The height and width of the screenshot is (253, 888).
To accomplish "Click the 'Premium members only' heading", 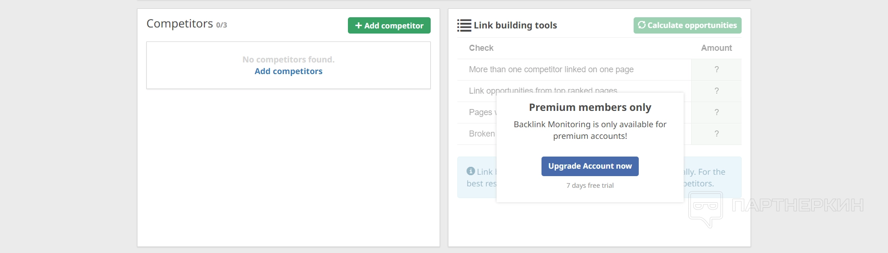I will (x=590, y=107).
